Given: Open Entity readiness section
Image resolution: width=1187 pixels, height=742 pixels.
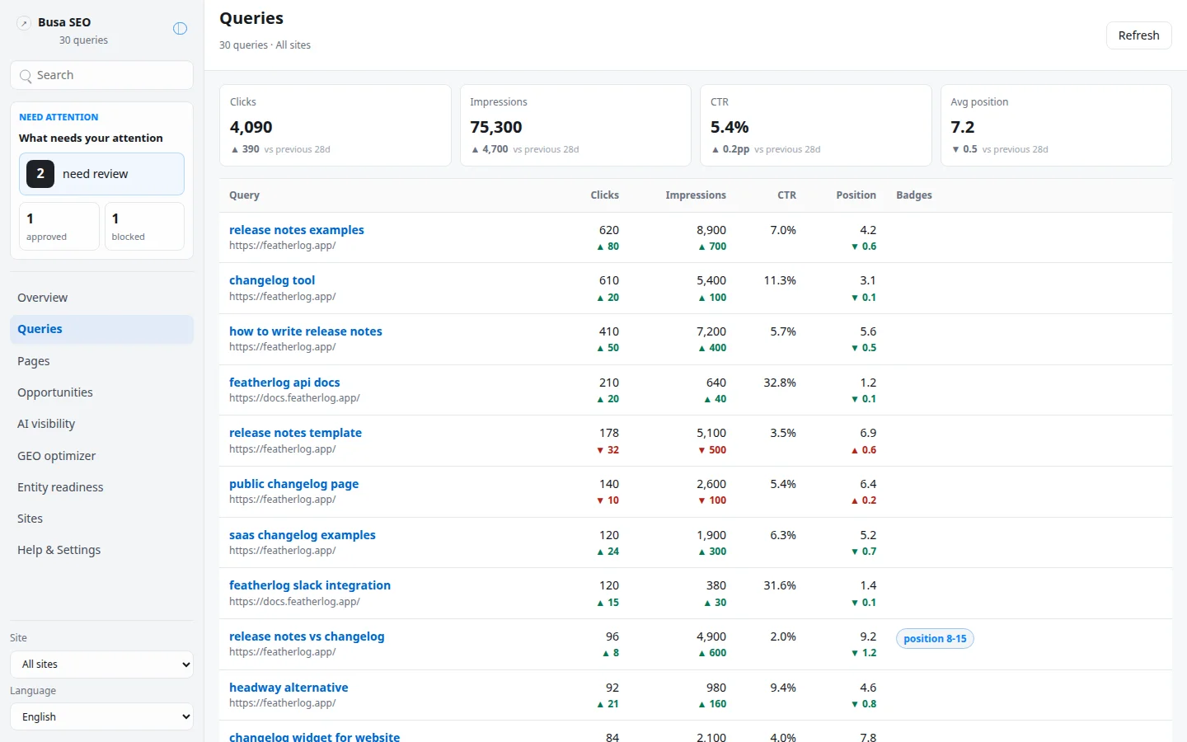Looking at the screenshot, I should click(101, 487).
